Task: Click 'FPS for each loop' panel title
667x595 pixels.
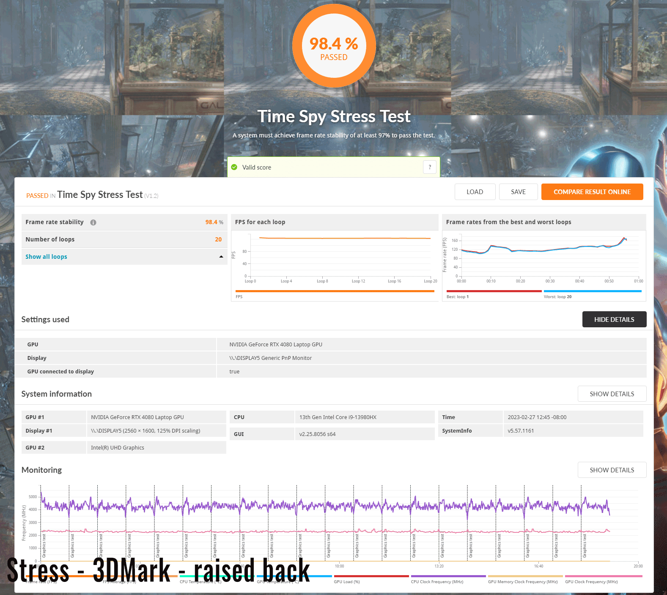Action: 260,222
